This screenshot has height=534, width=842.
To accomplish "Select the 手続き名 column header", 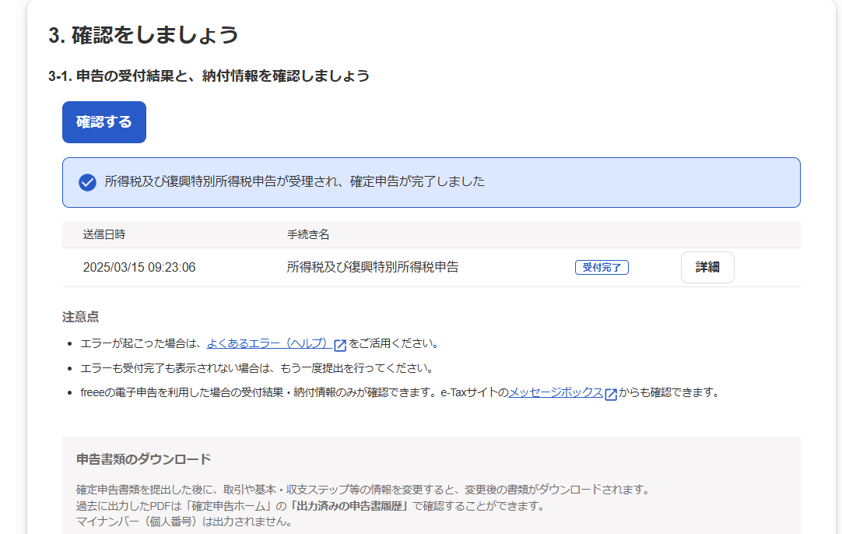I will tap(308, 235).
